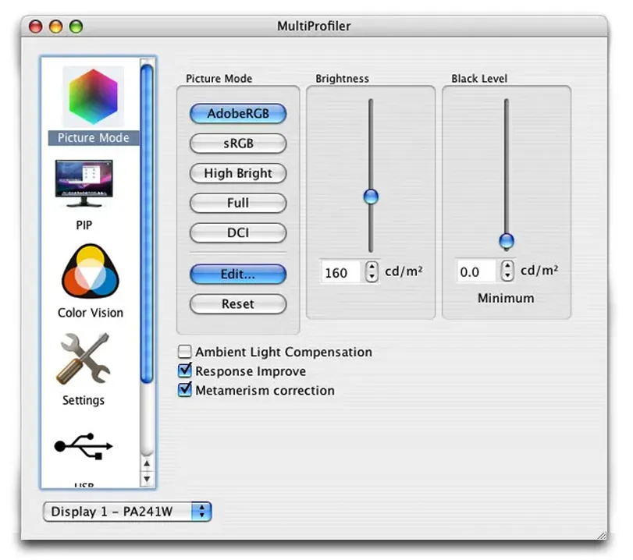Open the Display 1 - PA241W dropdown
633x560 pixels.
pos(127,512)
